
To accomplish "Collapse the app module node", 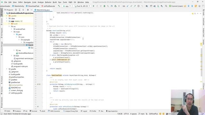I will [x=7, y=21].
